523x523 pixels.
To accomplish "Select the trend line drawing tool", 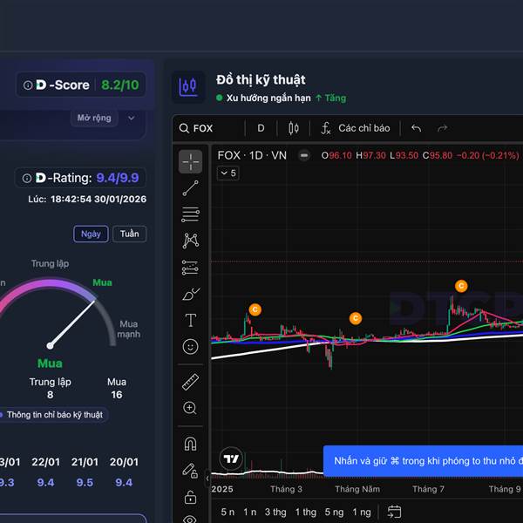I will [190, 188].
